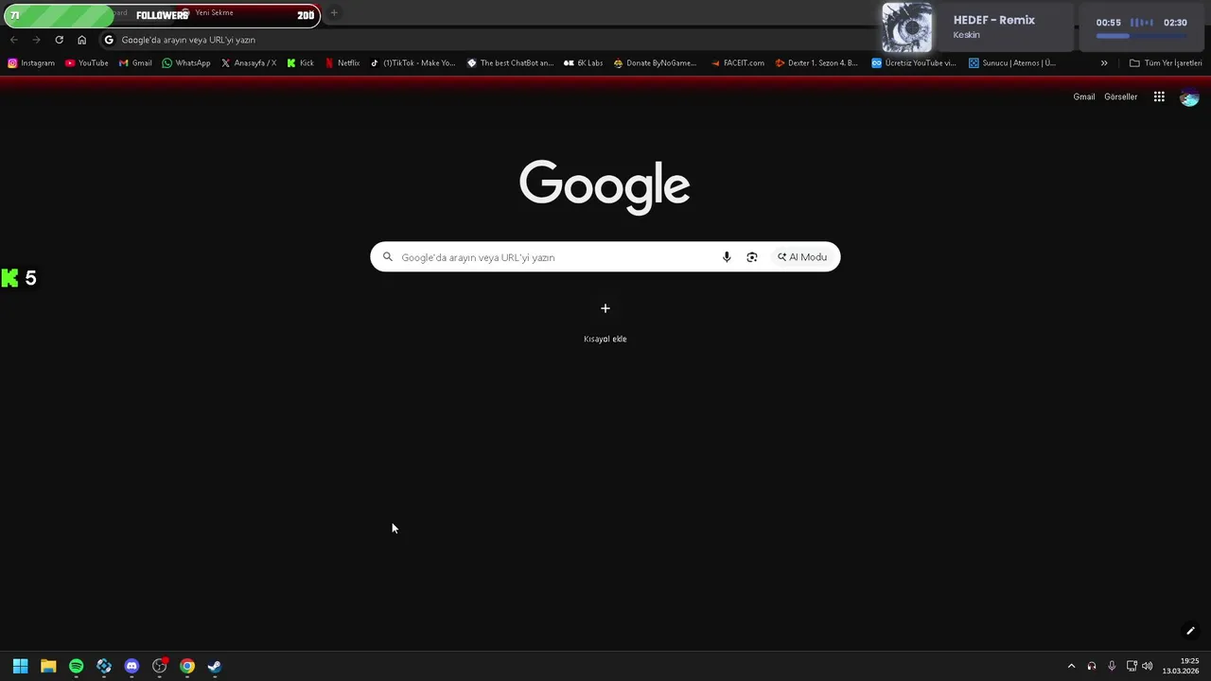Start voice search with microphone icon

tap(727, 257)
